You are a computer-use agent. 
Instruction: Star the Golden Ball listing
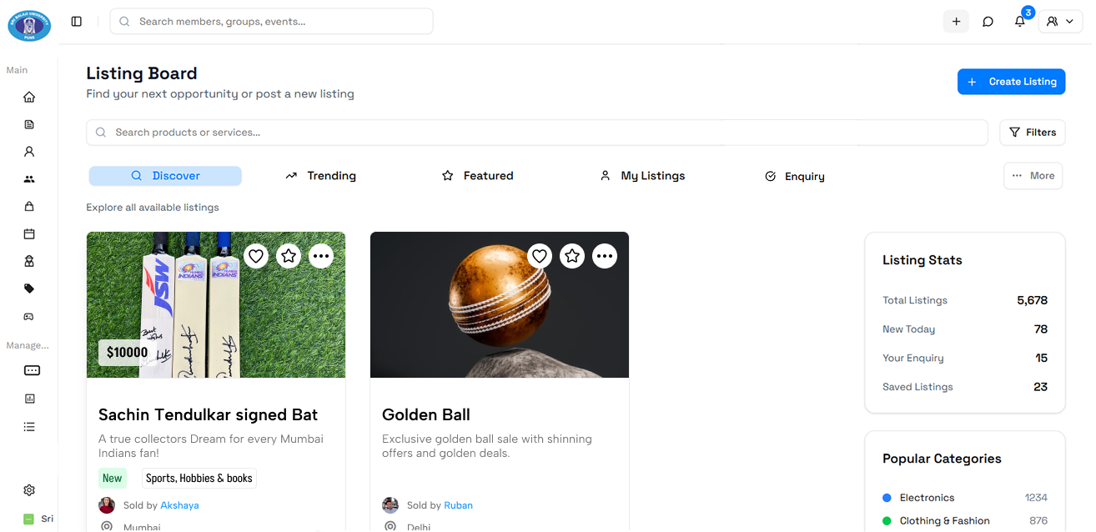point(572,256)
